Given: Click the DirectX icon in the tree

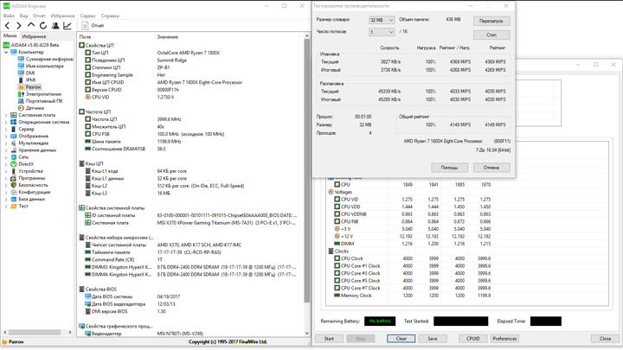Looking at the screenshot, I should click(14, 164).
